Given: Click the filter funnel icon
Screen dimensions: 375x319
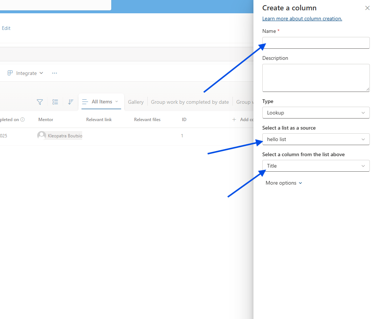Looking at the screenshot, I should click(40, 102).
